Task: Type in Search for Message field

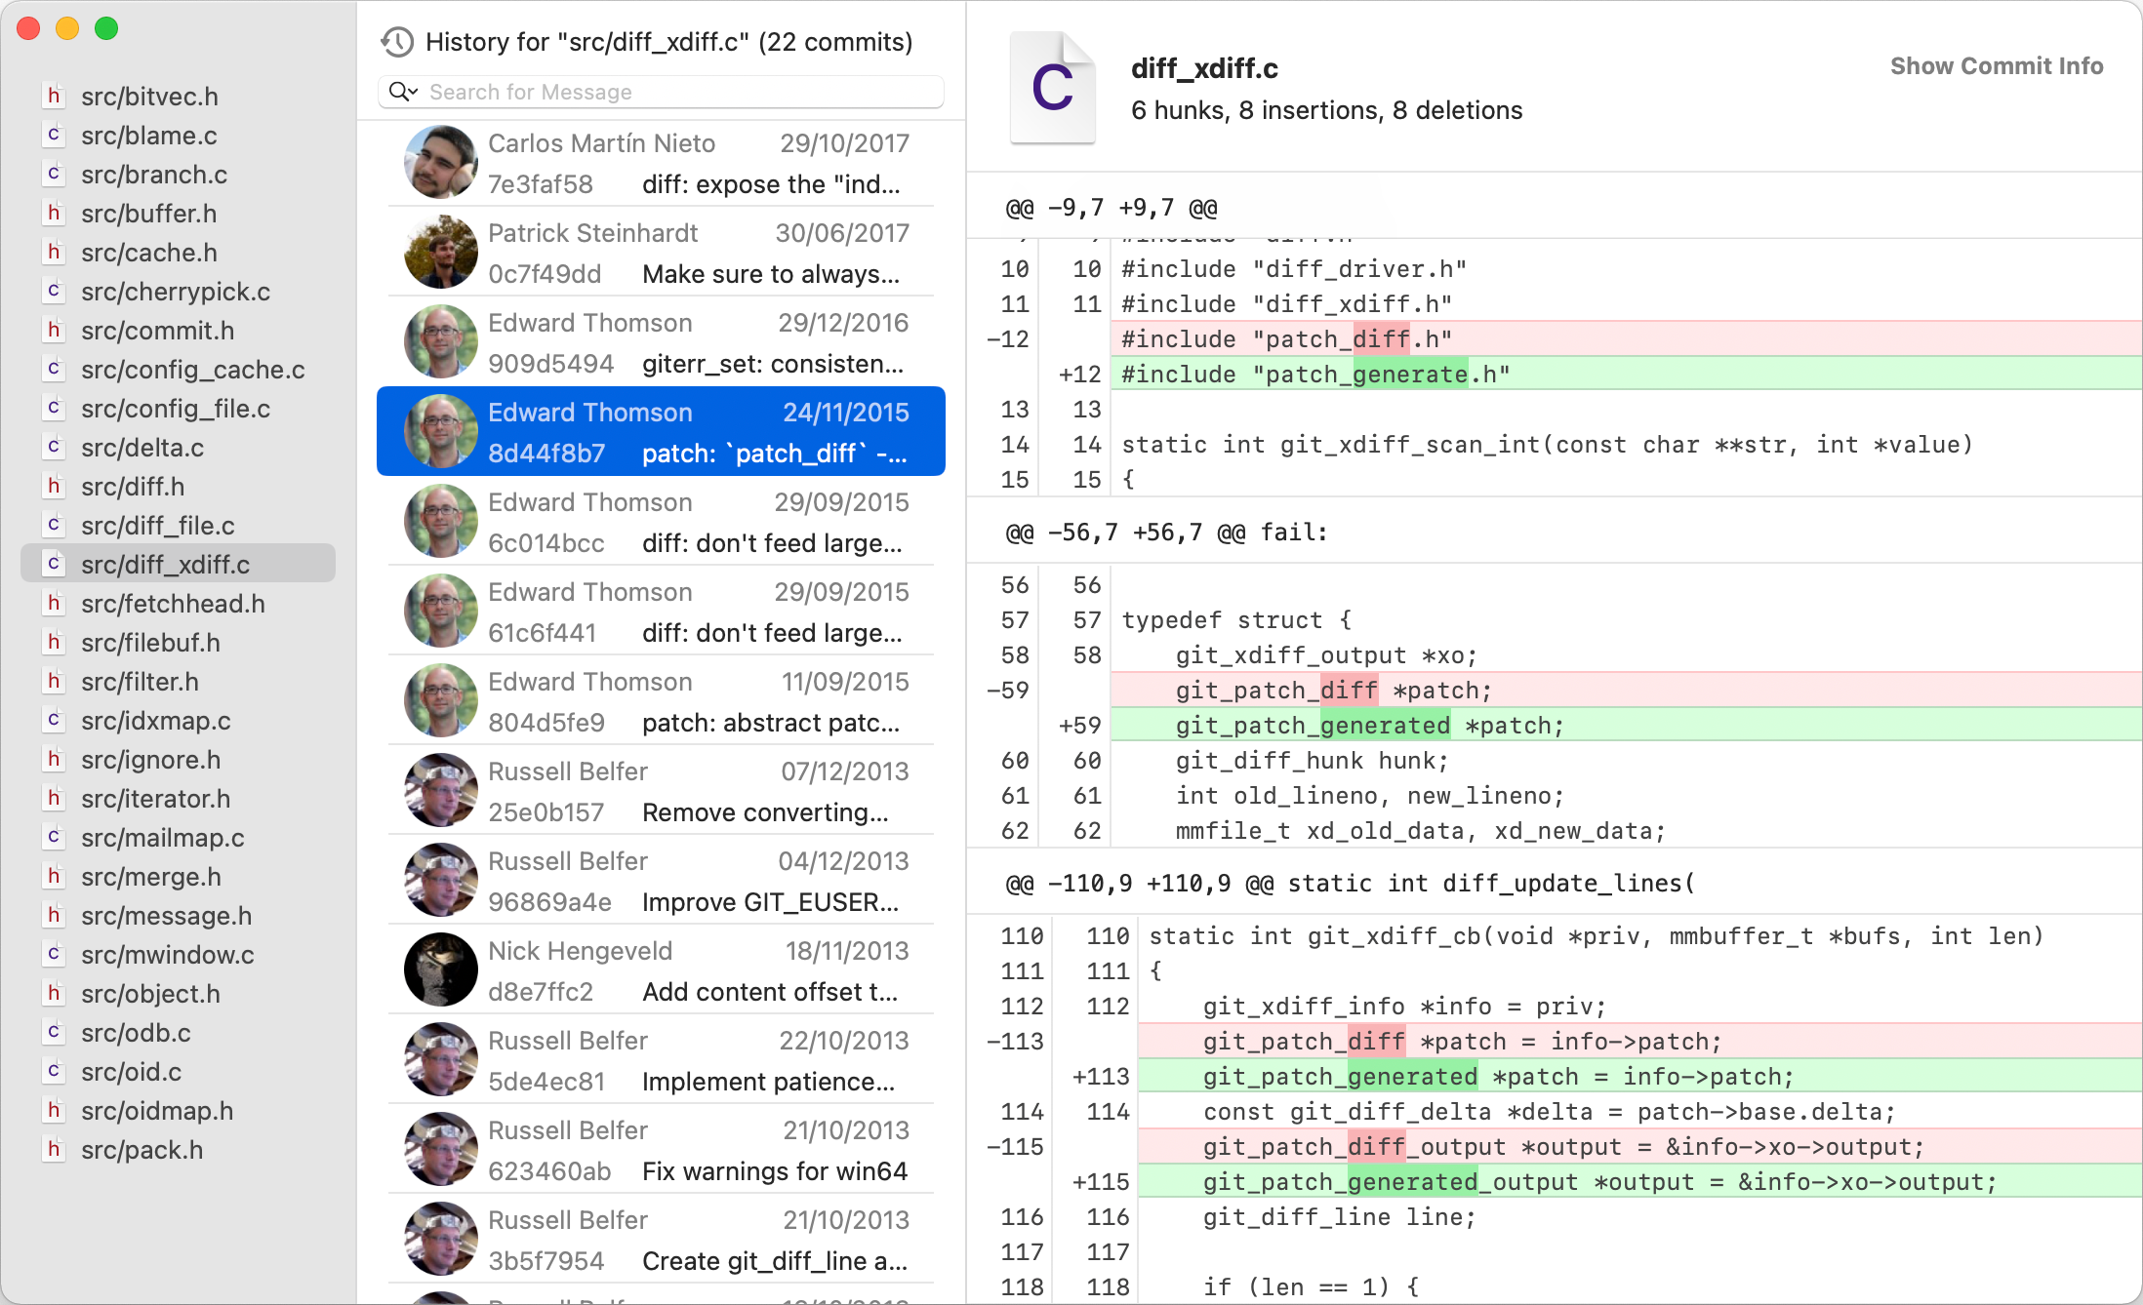Action: 683,92
